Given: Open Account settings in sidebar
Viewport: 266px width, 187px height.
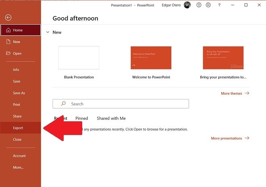Looking at the screenshot, I should (21, 156).
